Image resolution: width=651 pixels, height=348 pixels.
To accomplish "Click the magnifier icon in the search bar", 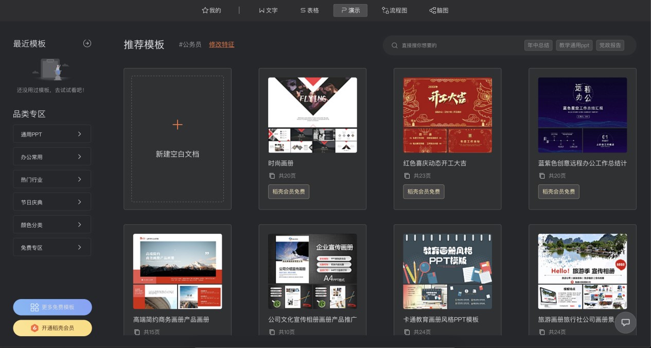I will [x=394, y=45].
